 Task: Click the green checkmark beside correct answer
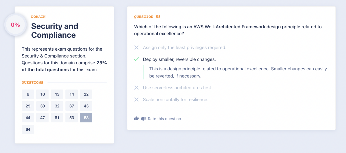pyautogui.click(x=137, y=59)
